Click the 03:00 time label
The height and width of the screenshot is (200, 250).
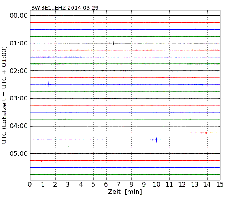coord(19,98)
